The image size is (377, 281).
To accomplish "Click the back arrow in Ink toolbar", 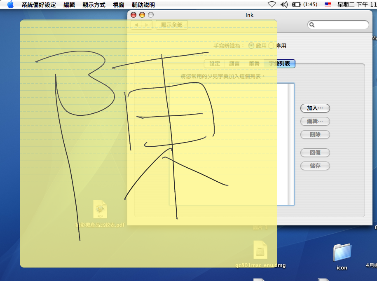I will click(136, 25).
